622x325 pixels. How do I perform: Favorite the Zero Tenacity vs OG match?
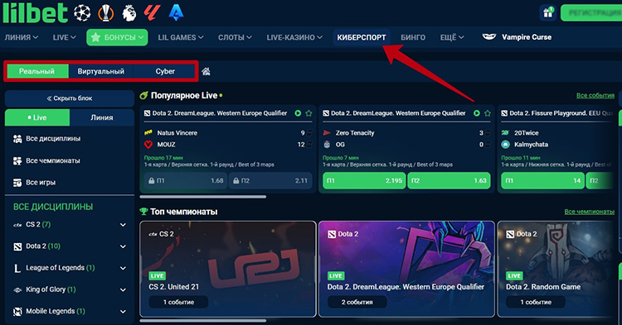click(x=487, y=113)
